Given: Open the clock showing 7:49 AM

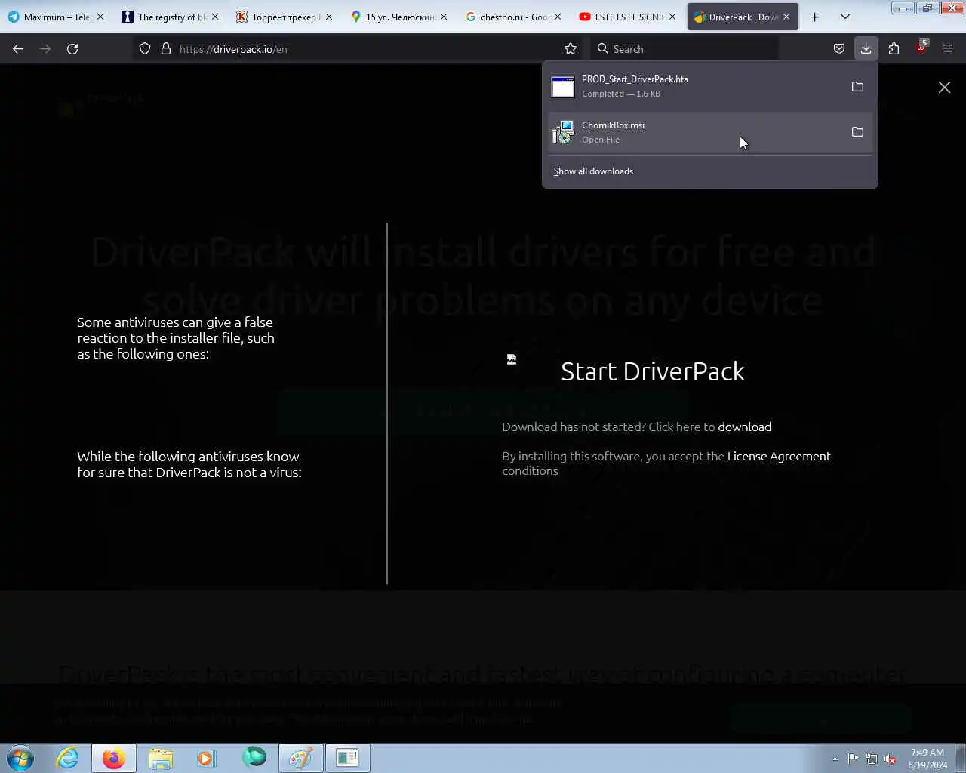Looking at the screenshot, I should [x=928, y=759].
